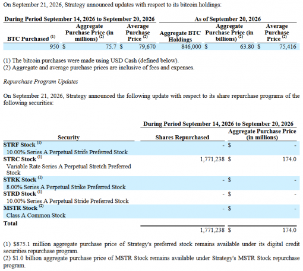The height and width of the screenshot is (271, 303).
Task: Select the 'Security' column header
Action: point(68,138)
